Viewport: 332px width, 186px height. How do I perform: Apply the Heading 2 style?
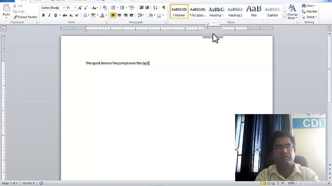tap(235, 11)
